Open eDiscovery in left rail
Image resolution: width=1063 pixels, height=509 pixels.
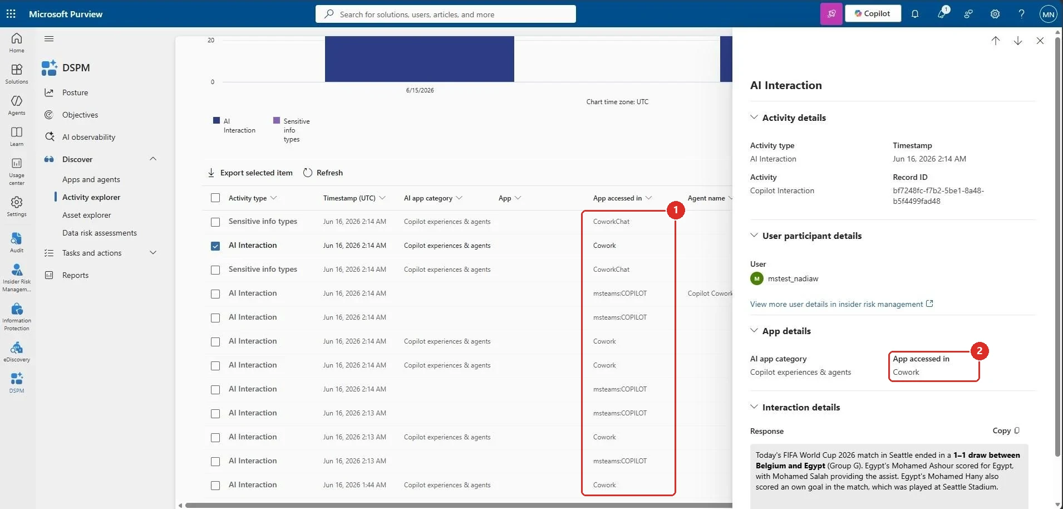point(17,351)
